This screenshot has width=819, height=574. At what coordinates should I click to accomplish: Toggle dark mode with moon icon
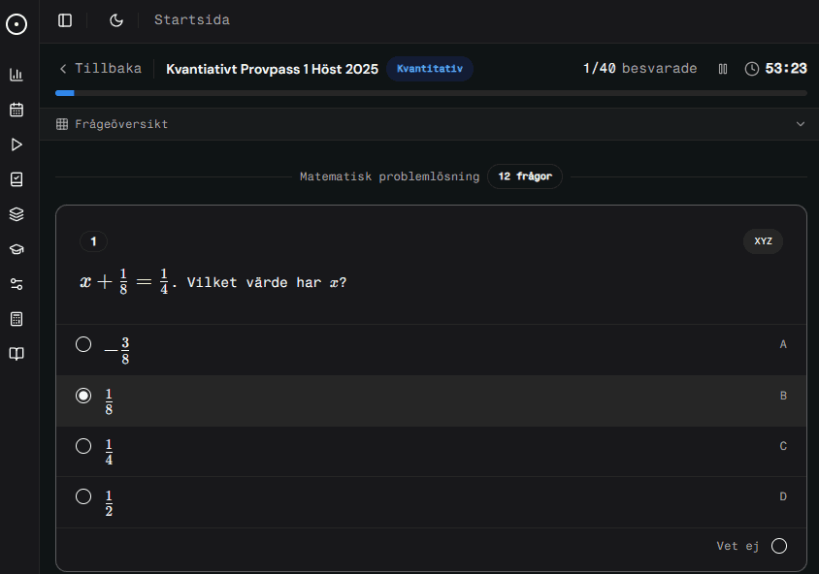click(x=116, y=20)
